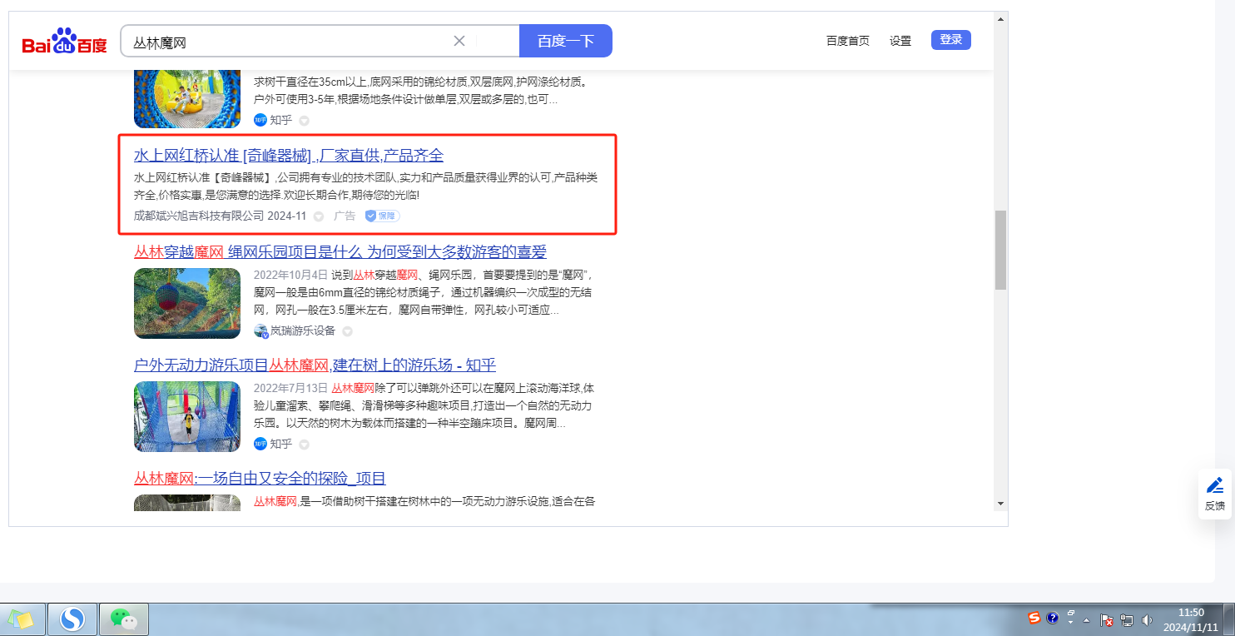The width and height of the screenshot is (1235, 636).
Task: Open the 百度首页 link
Action: pos(847,41)
